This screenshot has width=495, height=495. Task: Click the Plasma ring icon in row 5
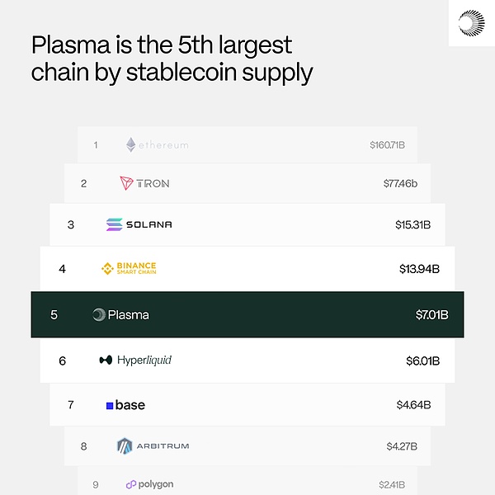click(x=99, y=314)
